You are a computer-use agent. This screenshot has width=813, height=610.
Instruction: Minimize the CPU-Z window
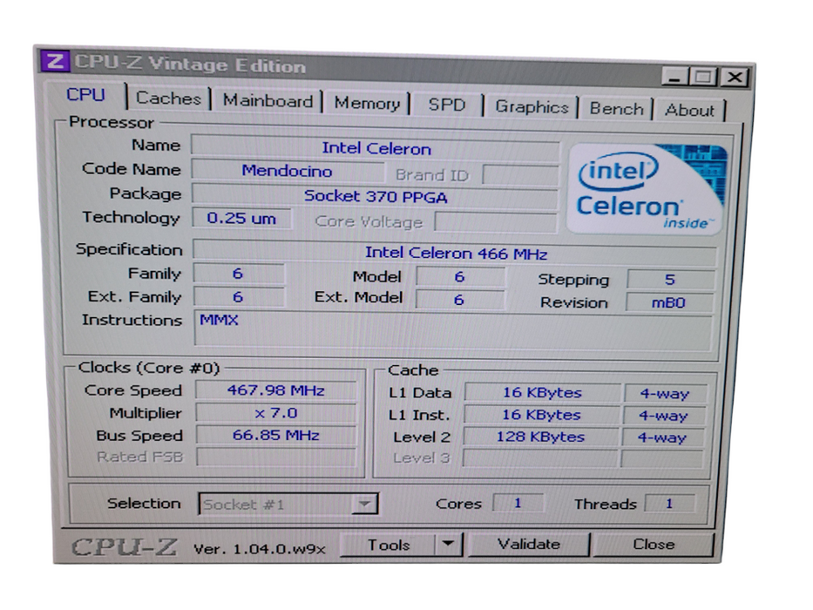(674, 78)
